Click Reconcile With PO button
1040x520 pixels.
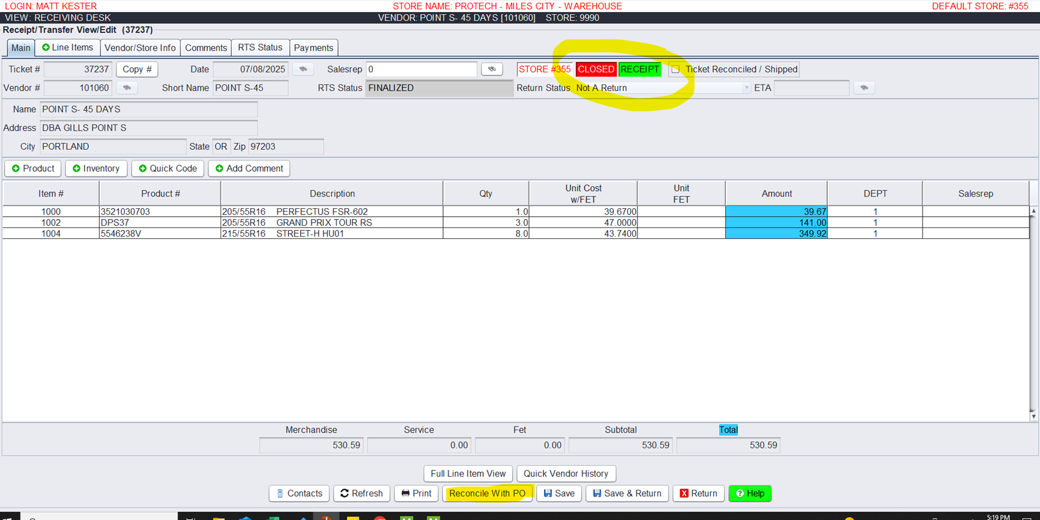487,493
